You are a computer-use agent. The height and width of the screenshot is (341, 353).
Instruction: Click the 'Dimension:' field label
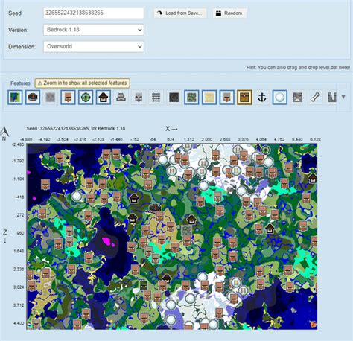pos(22,47)
